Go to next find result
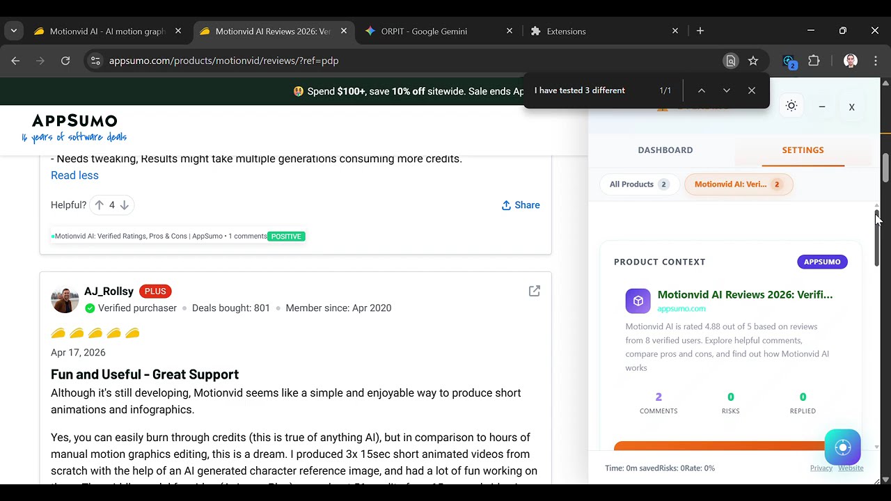The width and height of the screenshot is (891, 501). 726,90
